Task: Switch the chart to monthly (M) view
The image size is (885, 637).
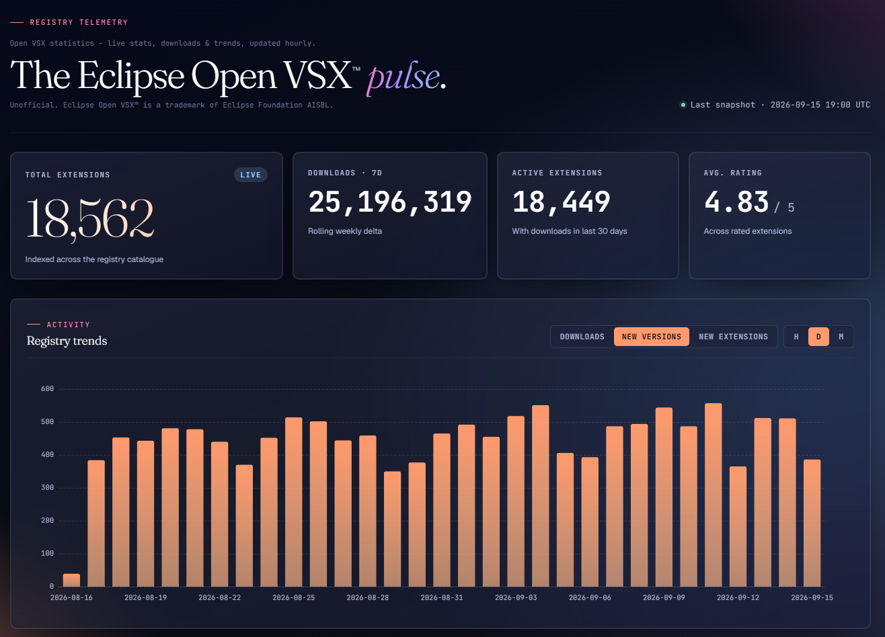Action: (841, 337)
